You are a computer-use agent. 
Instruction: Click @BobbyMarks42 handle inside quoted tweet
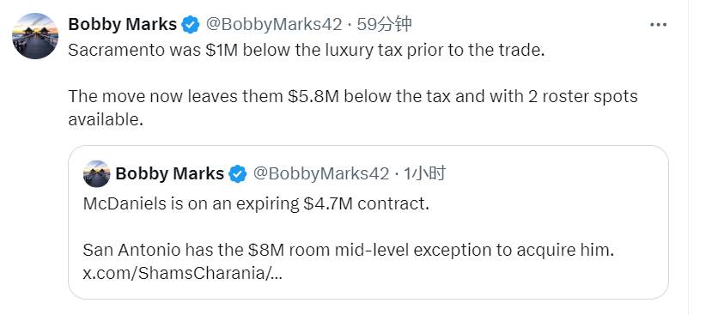click(321, 173)
